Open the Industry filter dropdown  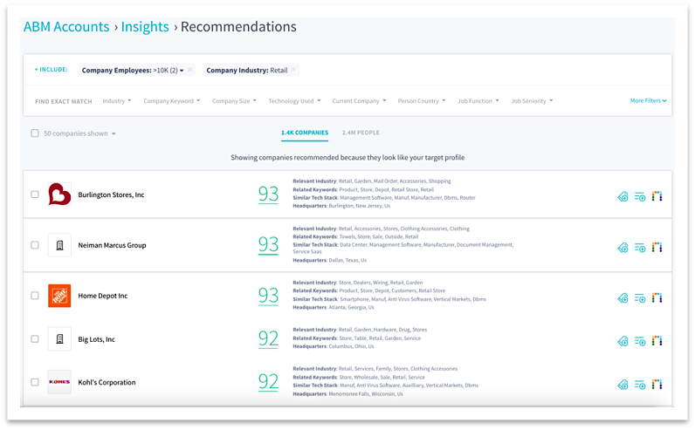(x=117, y=101)
